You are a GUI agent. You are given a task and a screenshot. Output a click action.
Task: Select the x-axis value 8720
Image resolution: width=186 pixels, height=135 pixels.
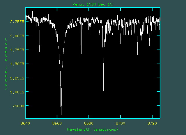152,123
